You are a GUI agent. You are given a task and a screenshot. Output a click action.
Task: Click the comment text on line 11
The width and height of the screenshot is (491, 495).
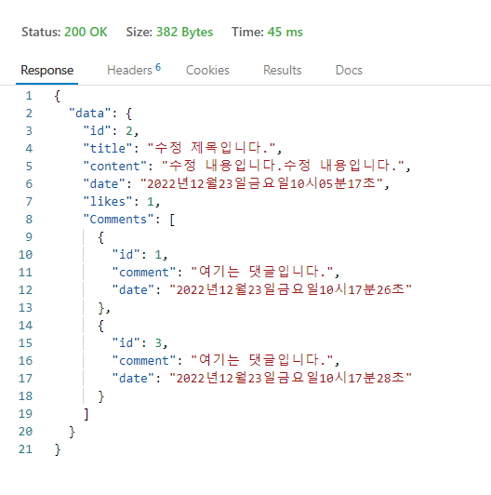pyautogui.click(x=262, y=272)
